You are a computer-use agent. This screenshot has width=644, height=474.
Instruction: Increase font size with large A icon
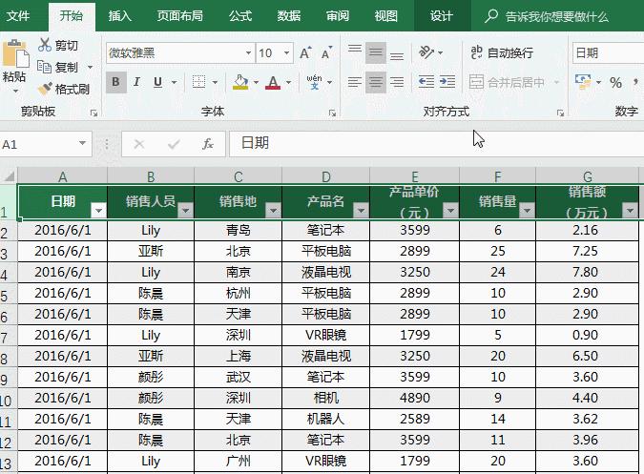305,53
